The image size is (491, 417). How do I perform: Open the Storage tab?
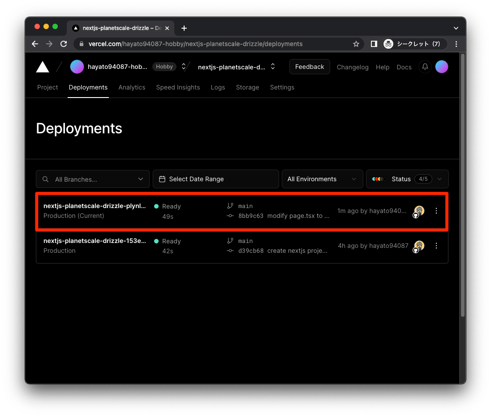(x=247, y=87)
